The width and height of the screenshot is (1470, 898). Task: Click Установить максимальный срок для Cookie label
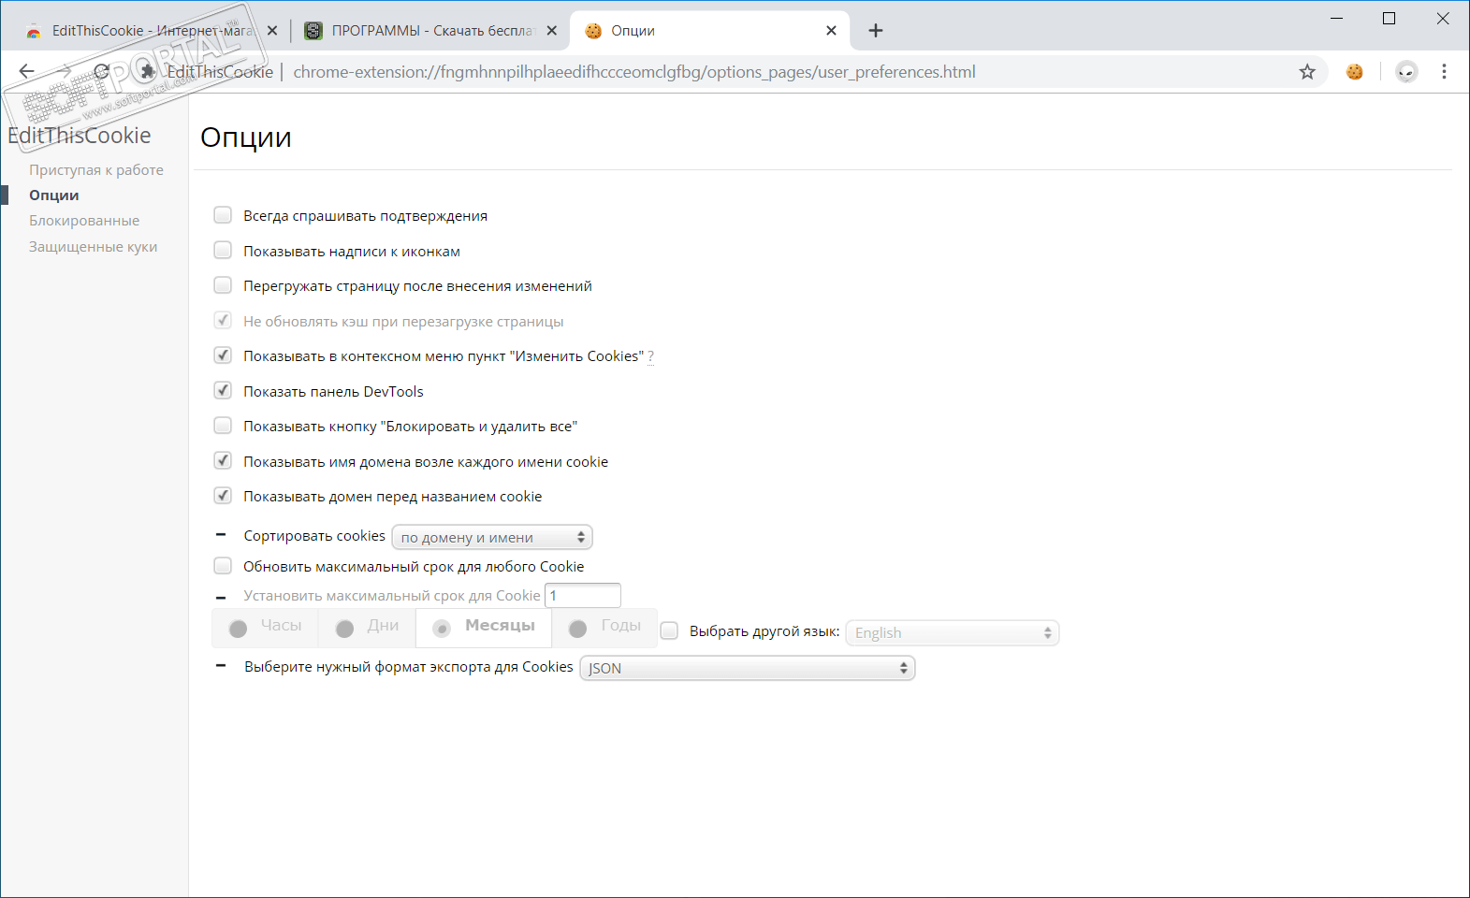(392, 596)
